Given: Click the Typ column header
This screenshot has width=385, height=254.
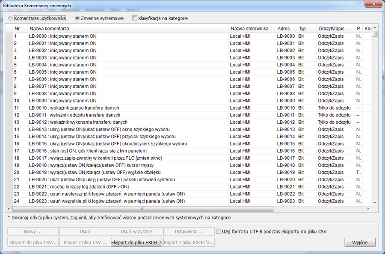Looking at the screenshot, I should coord(306,29).
